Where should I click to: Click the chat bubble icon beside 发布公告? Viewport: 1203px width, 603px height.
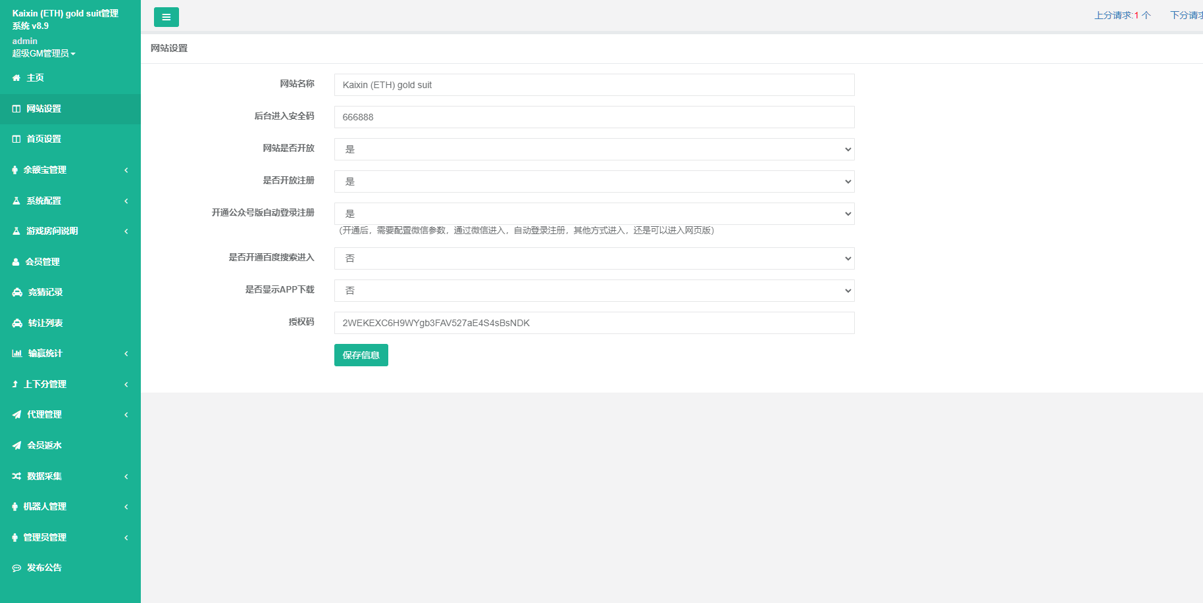[16, 568]
